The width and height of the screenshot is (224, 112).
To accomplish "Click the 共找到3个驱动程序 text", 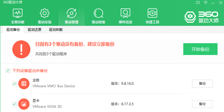I will pyautogui.click(x=51, y=54).
